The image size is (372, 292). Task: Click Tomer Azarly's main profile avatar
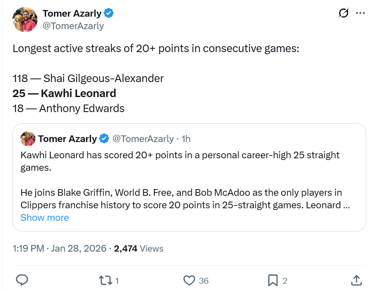pyautogui.click(x=25, y=19)
